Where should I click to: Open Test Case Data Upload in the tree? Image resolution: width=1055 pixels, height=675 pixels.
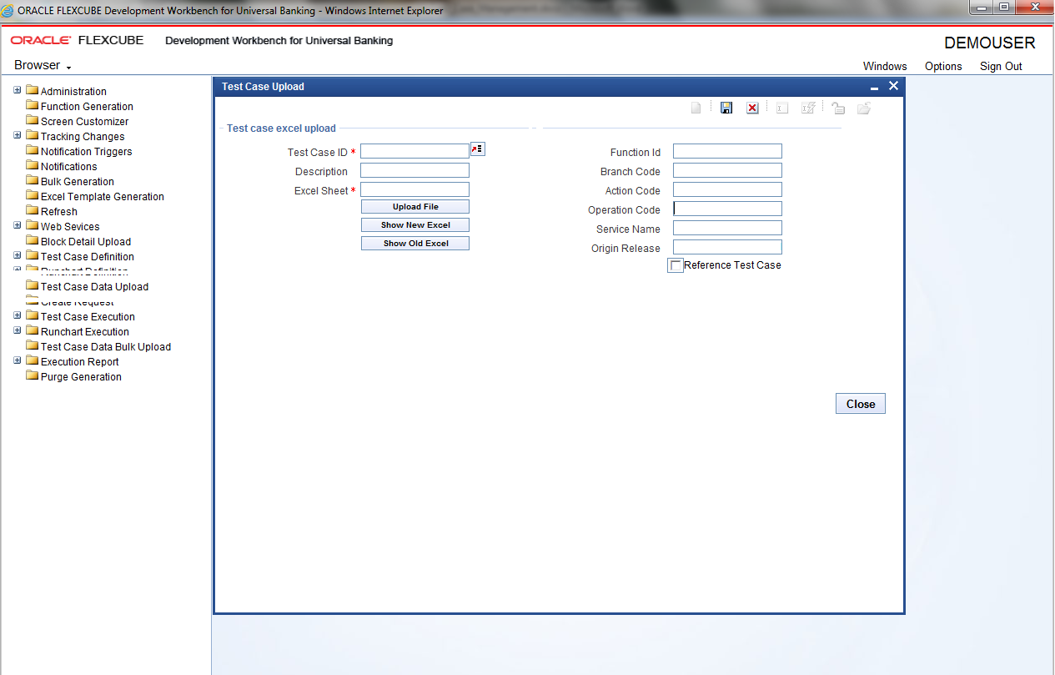[x=94, y=287]
